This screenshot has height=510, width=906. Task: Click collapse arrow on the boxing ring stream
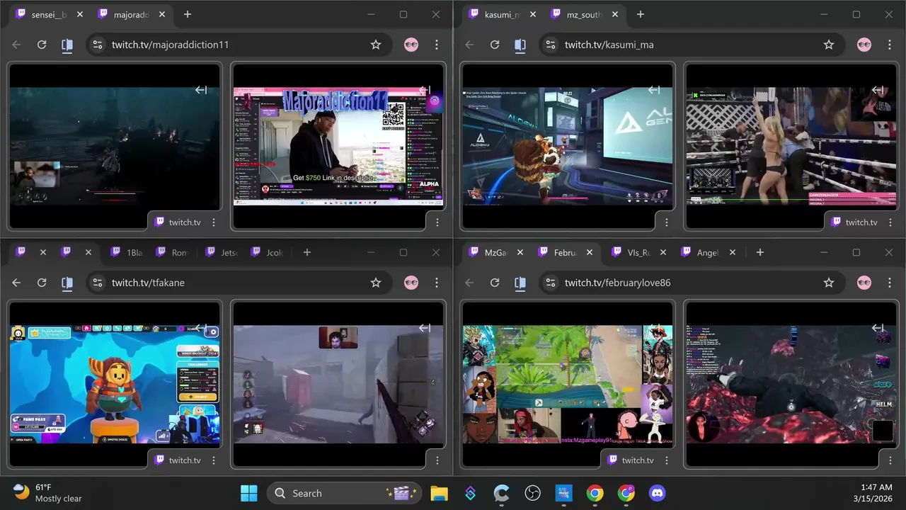(x=878, y=90)
